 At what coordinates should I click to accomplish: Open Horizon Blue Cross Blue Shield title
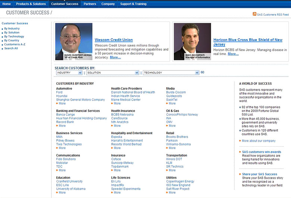(x=248, y=42)
